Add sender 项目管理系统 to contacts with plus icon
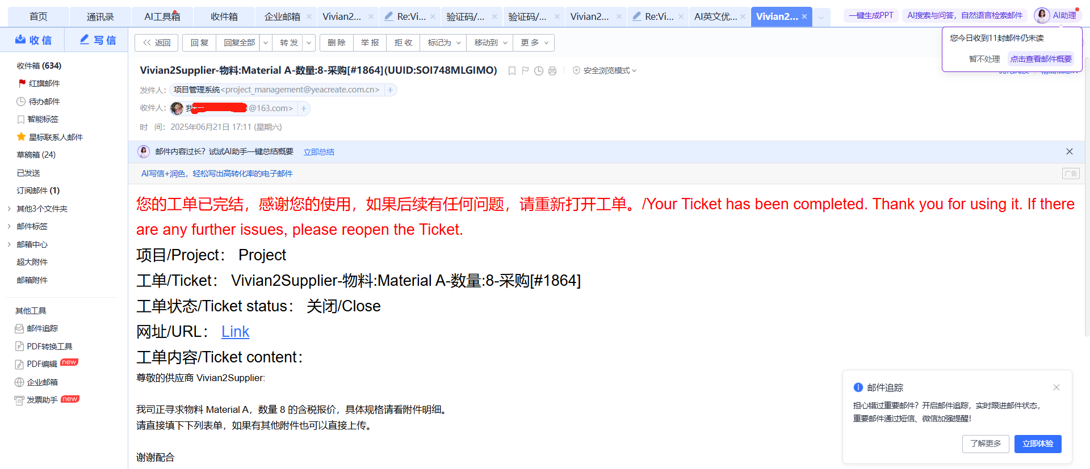 390,90
